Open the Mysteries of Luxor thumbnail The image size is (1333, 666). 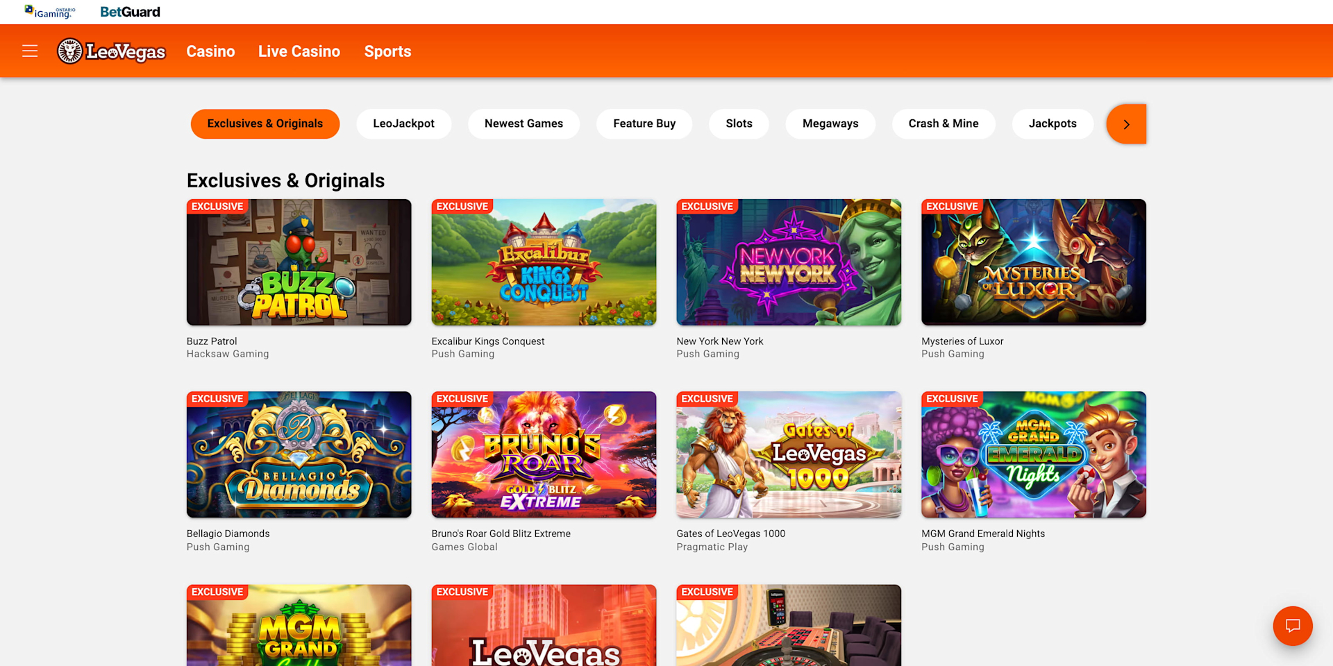[x=1034, y=262]
